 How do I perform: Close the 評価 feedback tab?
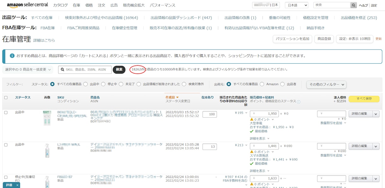point(17,185)
